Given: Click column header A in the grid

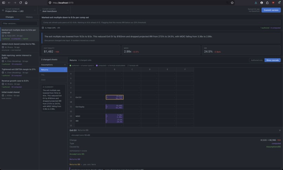Looking at the screenshot, I should [x=90, y=69].
